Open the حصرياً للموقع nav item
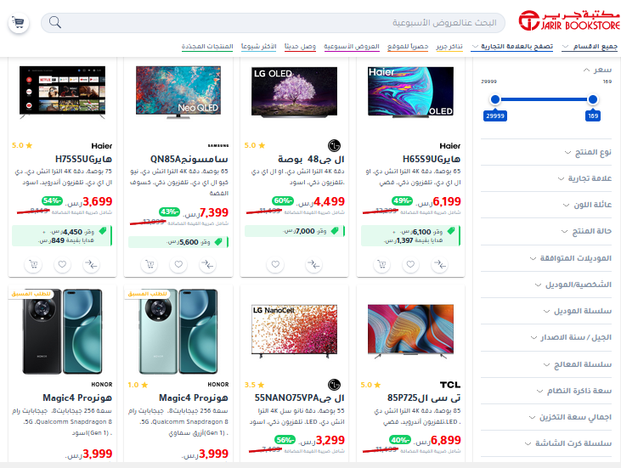The width and height of the screenshot is (621, 468). click(408, 47)
